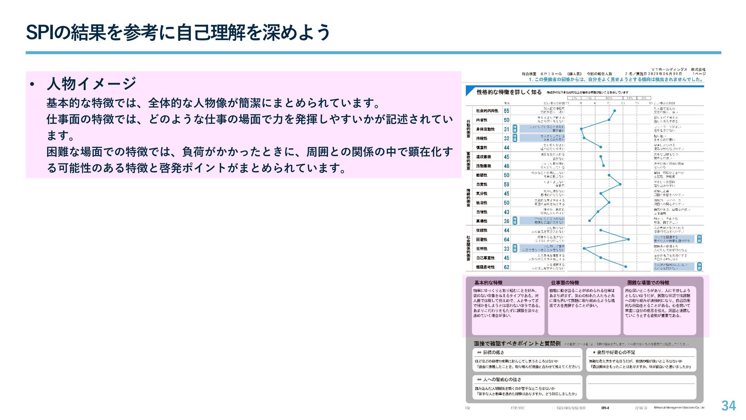
Task: Click the 情緒的側面 category label
Action: coord(469,198)
